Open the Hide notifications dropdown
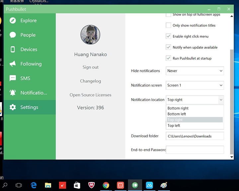 [195, 71]
